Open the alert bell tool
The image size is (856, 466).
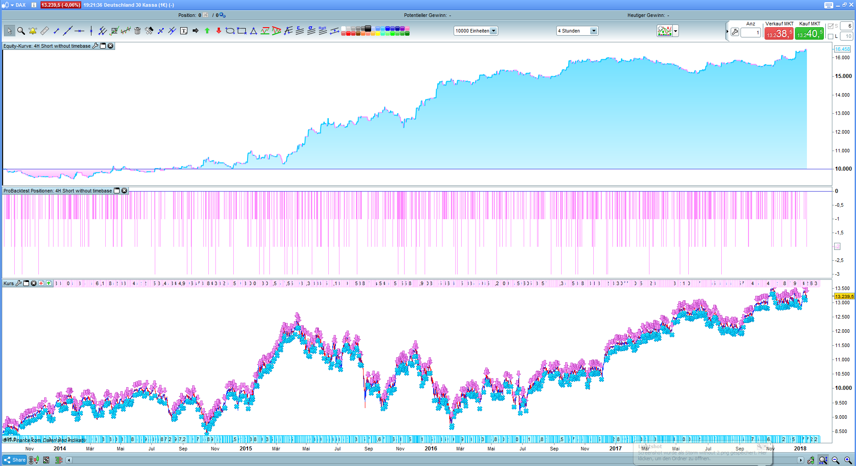[33, 31]
